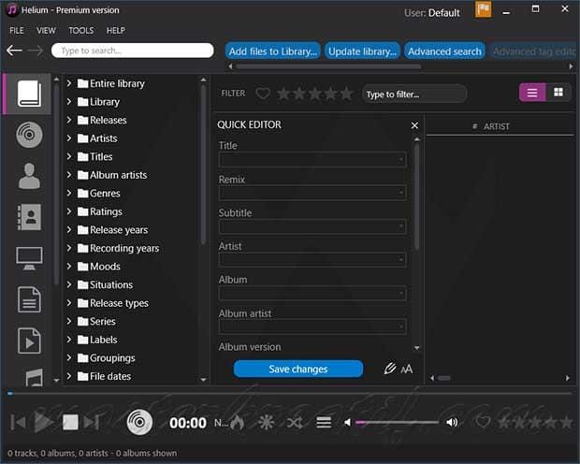
Task: Click the speaker icon left of volume slider
Action: pyautogui.click(x=347, y=422)
